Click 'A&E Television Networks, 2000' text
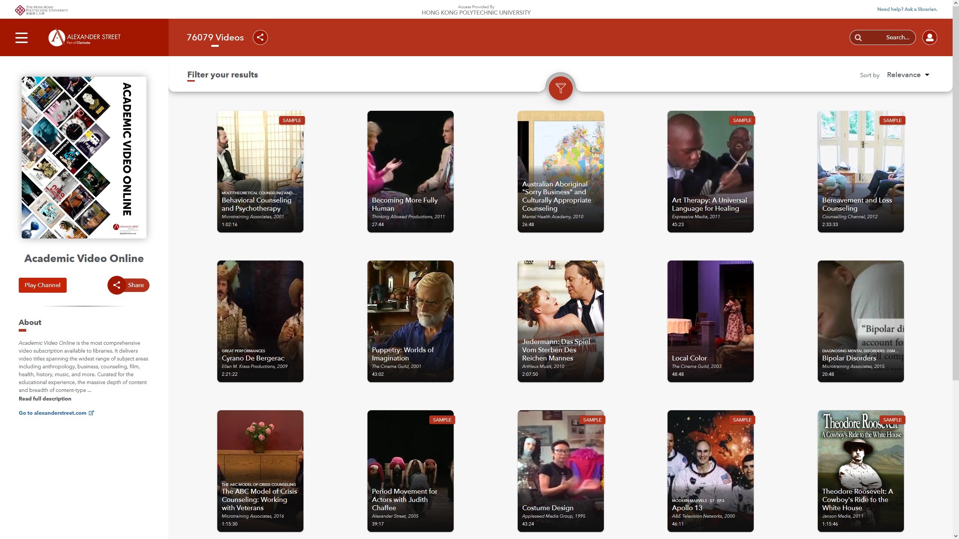 coord(703,516)
